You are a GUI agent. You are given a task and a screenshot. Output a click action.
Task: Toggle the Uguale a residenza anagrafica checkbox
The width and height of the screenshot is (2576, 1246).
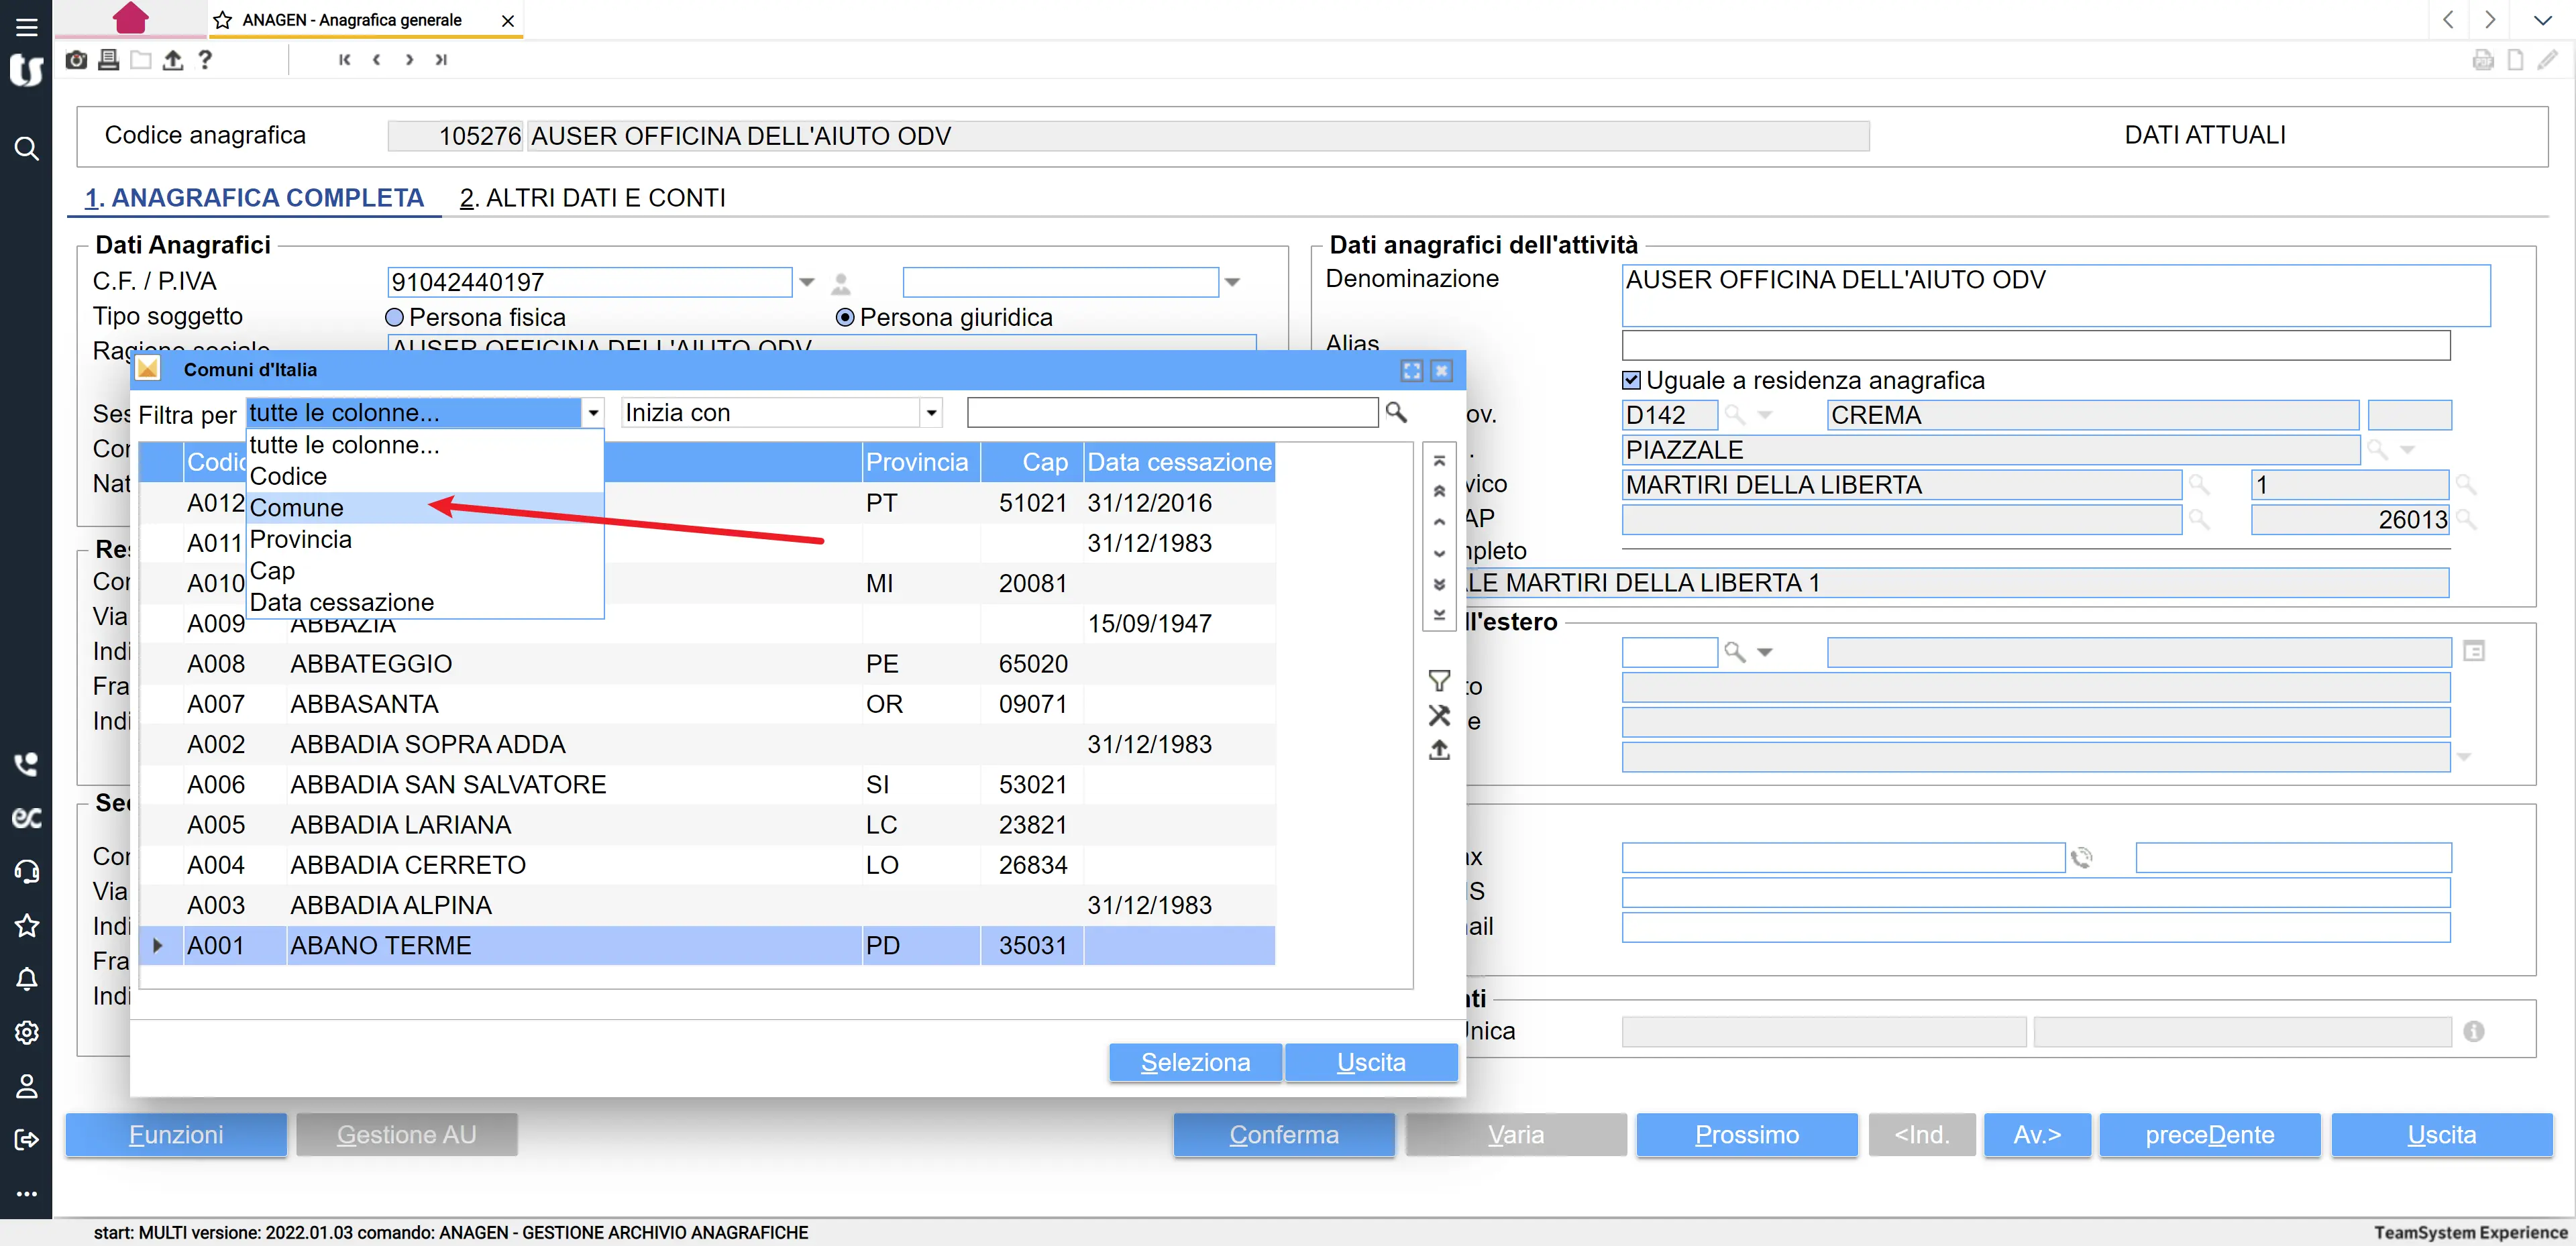click(x=1631, y=380)
